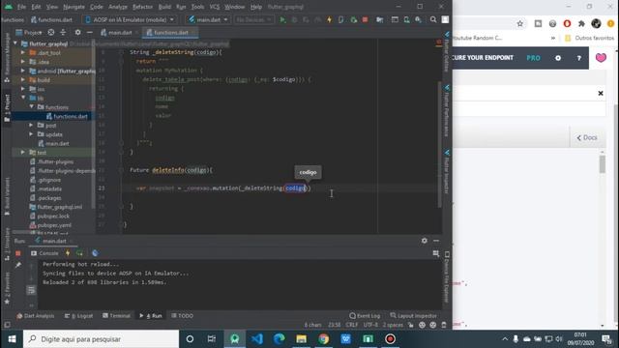Click the pink heart icon in browser page
619x348 pixels.
click(601, 58)
